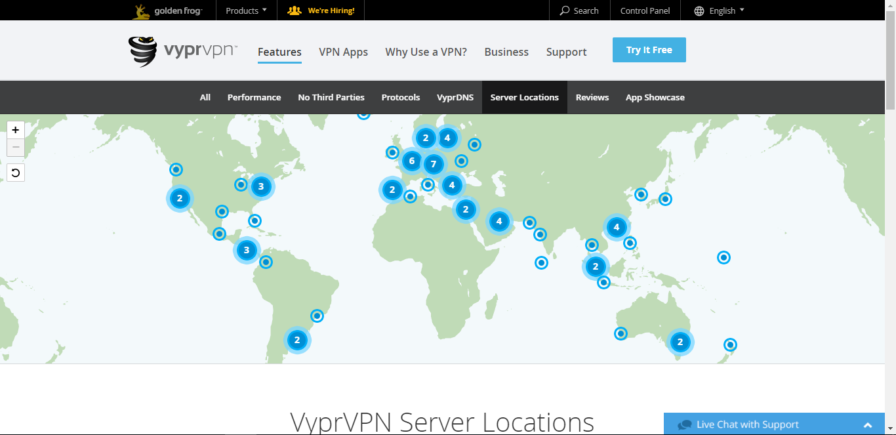Switch to the All features tab

tap(205, 97)
